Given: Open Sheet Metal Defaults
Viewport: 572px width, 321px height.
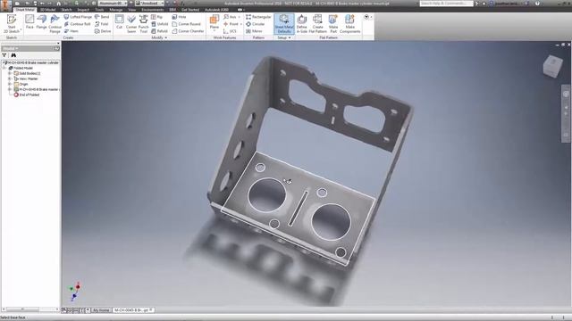Looking at the screenshot, I should coord(284,24).
